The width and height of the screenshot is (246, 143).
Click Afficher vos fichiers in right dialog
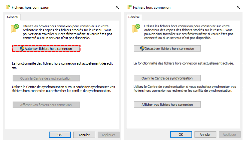pyautogui.click(x=167, y=105)
